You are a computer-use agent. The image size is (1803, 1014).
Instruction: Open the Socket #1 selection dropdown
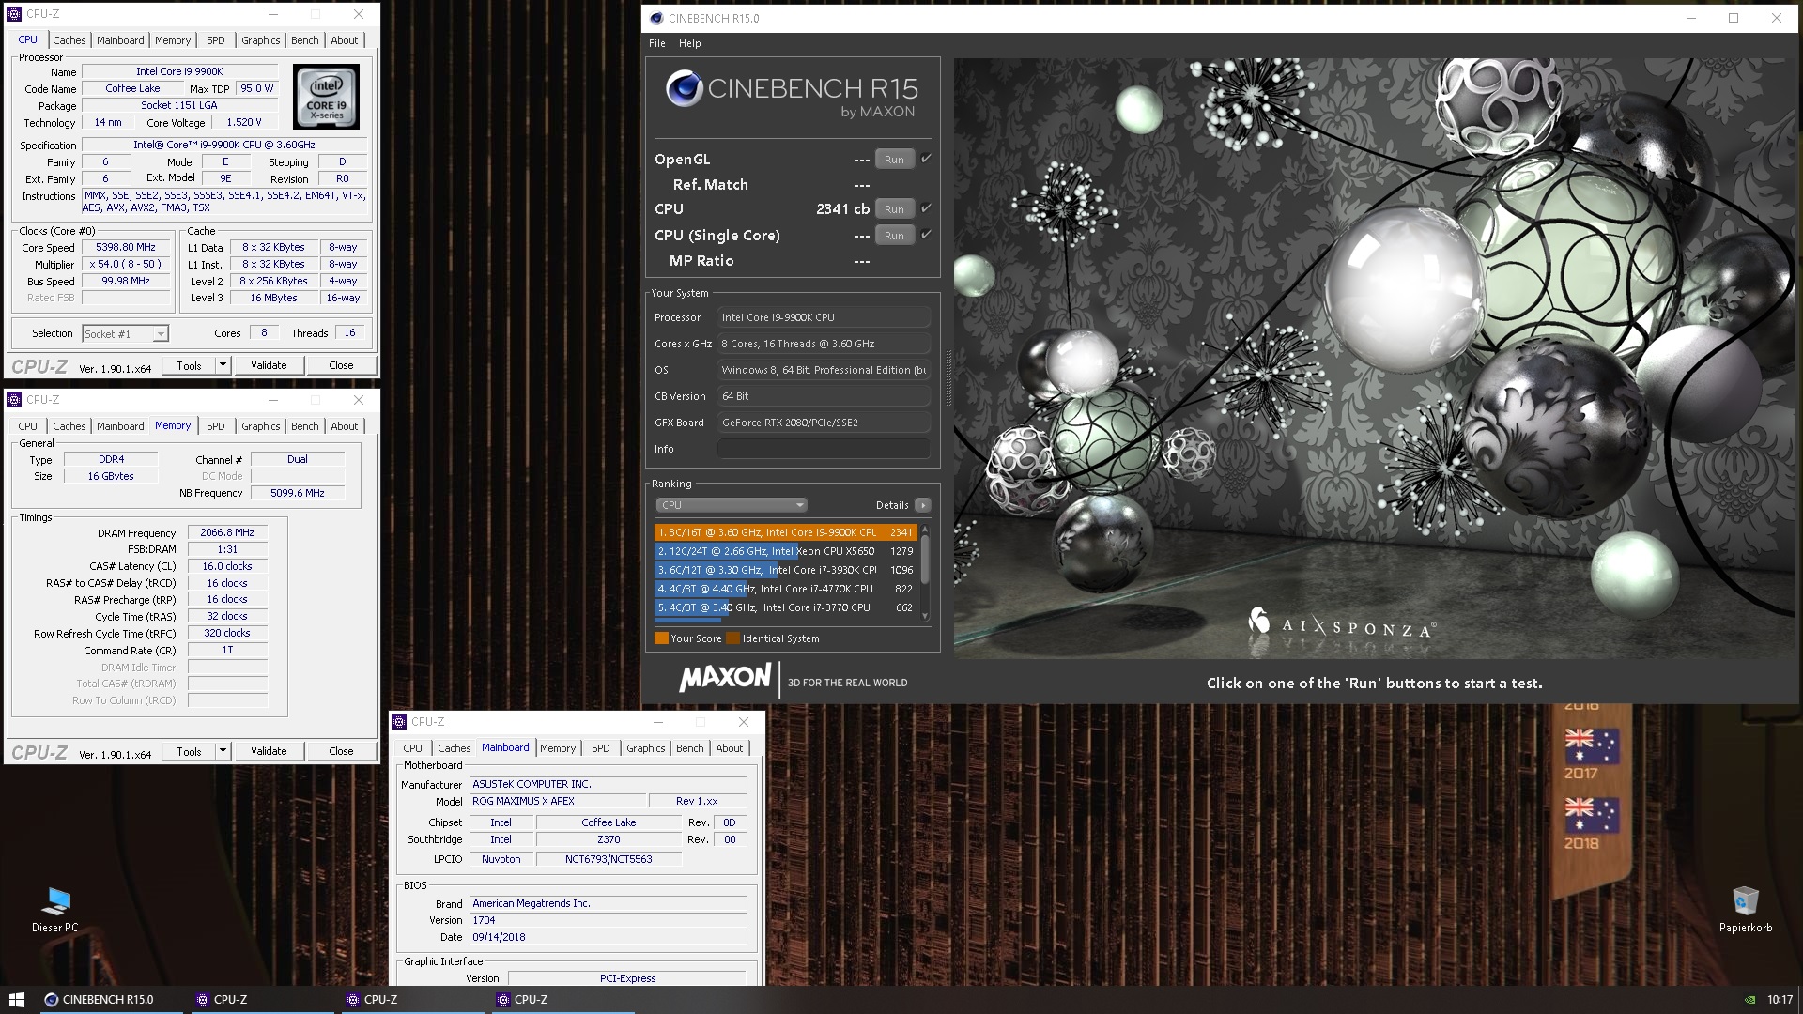125,333
